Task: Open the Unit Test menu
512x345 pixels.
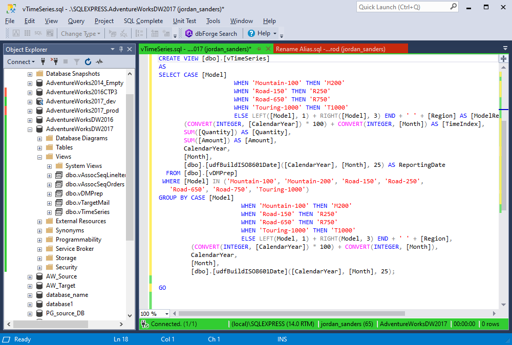Action: (x=184, y=21)
